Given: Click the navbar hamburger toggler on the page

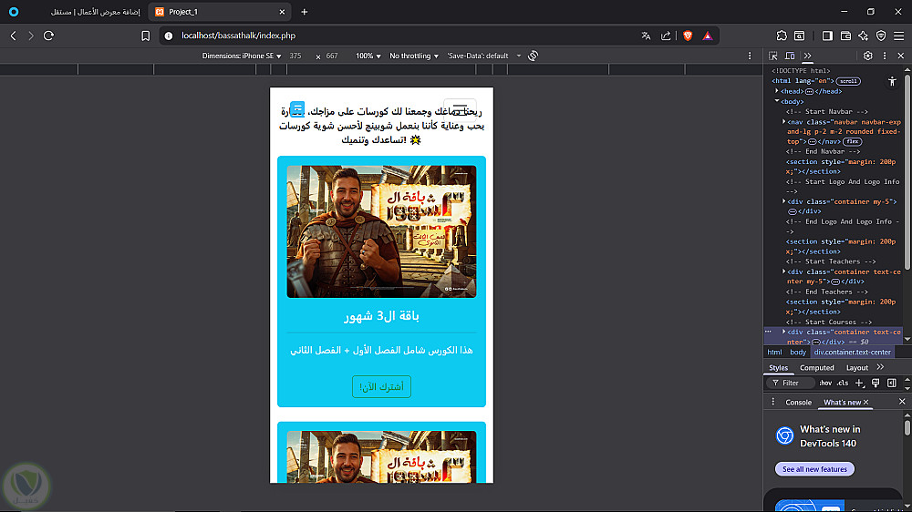Looking at the screenshot, I should (x=460, y=109).
